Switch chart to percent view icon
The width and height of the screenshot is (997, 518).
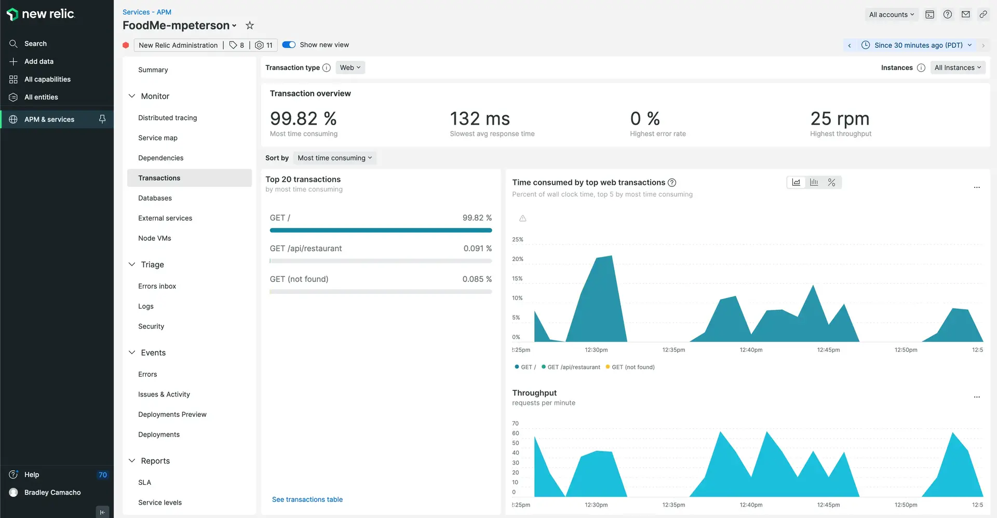(x=831, y=182)
